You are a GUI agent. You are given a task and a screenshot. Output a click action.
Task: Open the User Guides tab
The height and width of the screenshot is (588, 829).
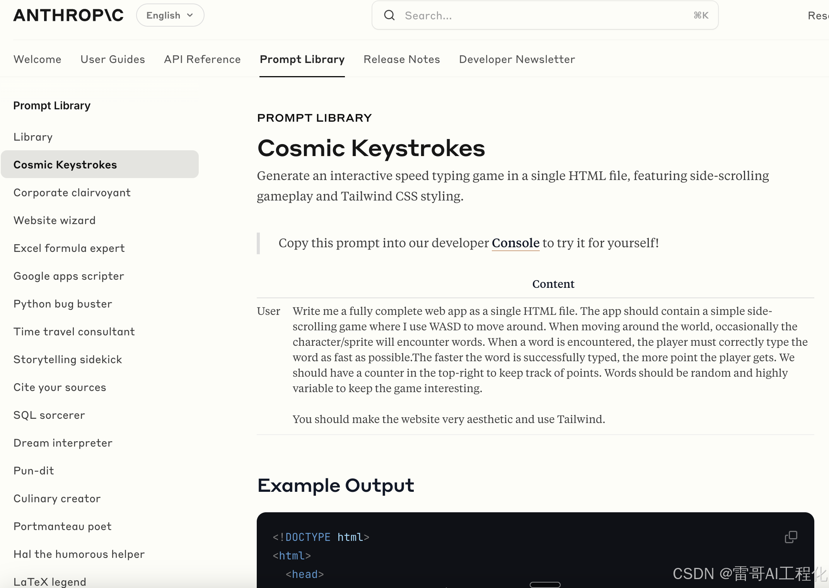113,59
